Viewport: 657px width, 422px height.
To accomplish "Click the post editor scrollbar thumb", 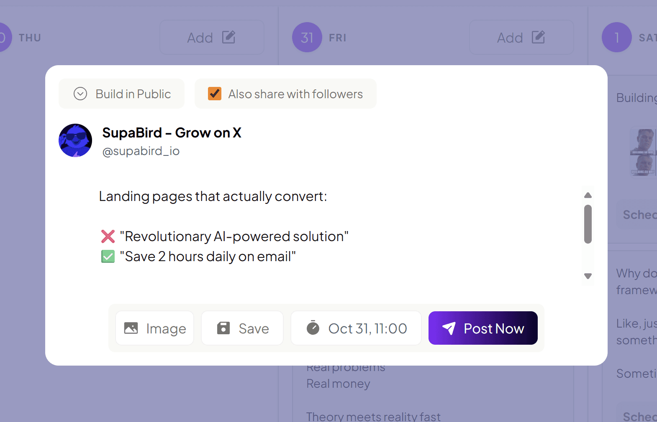I will (588, 224).
